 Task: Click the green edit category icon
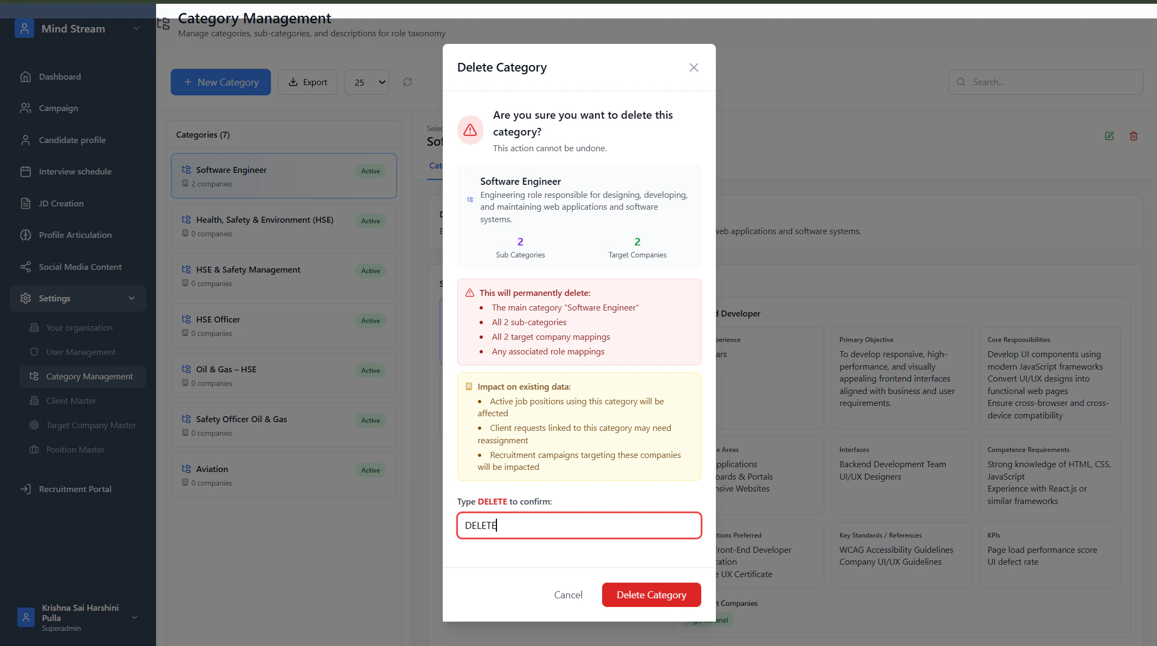[x=1109, y=136]
